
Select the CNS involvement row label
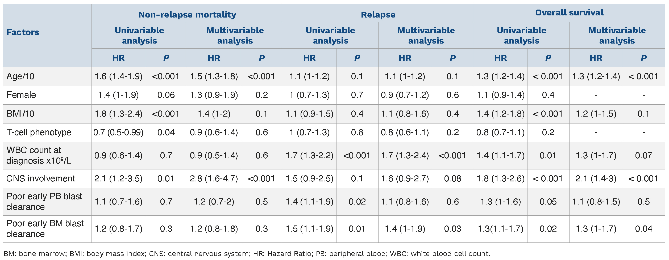pyautogui.click(x=41, y=178)
